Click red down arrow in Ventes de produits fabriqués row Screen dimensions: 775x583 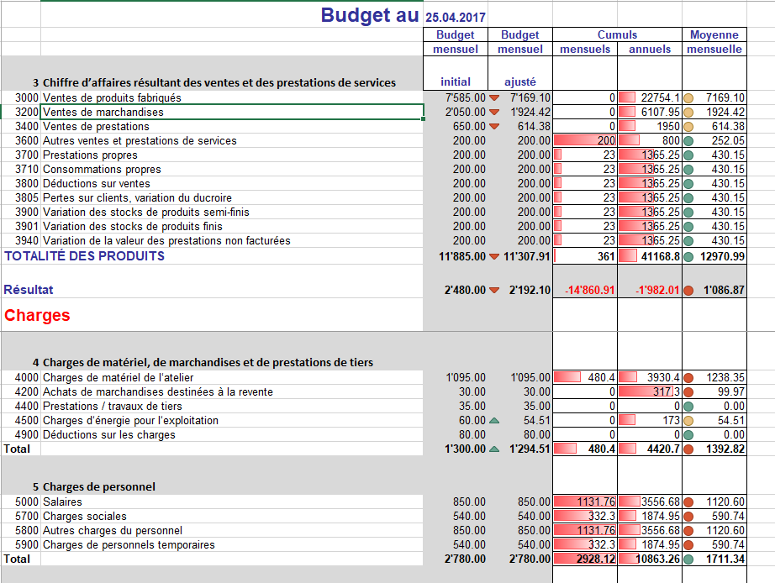coord(494,98)
